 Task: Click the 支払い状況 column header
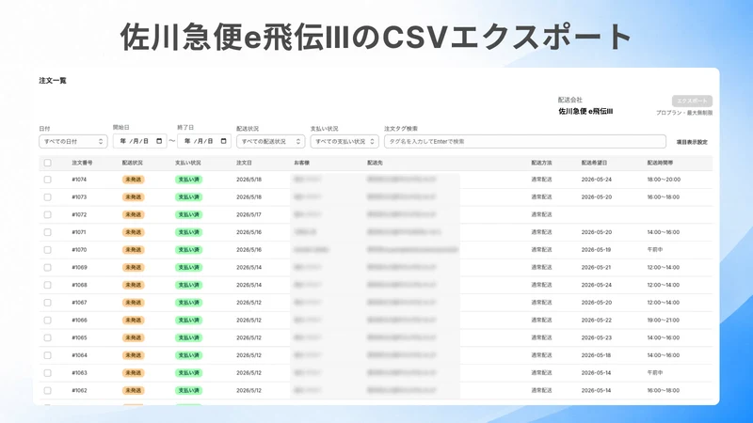[187, 163]
